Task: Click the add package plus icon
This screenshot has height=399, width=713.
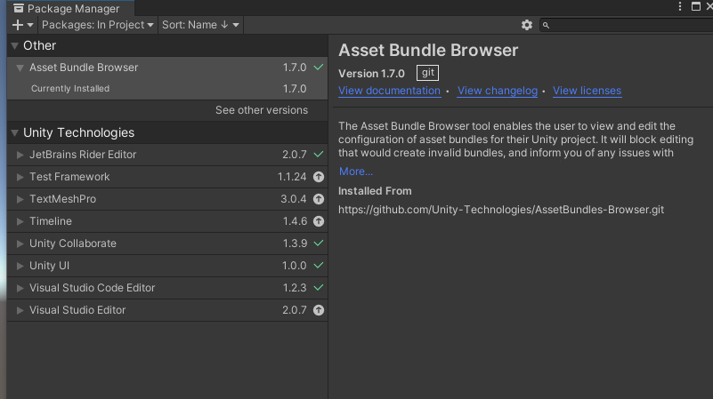Action: (x=17, y=25)
